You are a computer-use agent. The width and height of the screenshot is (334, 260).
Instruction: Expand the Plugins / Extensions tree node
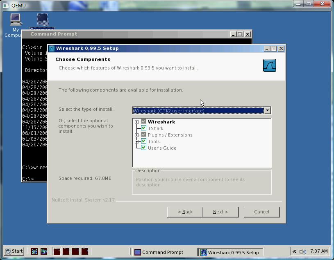coord(137,135)
